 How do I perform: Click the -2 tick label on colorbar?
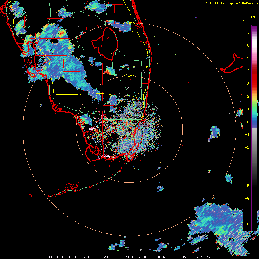[x=247, y=148]
